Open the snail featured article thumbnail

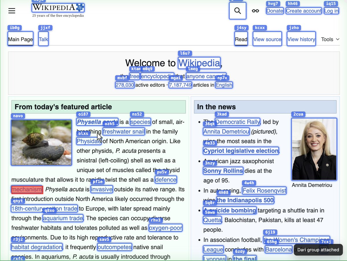[41, 142]
